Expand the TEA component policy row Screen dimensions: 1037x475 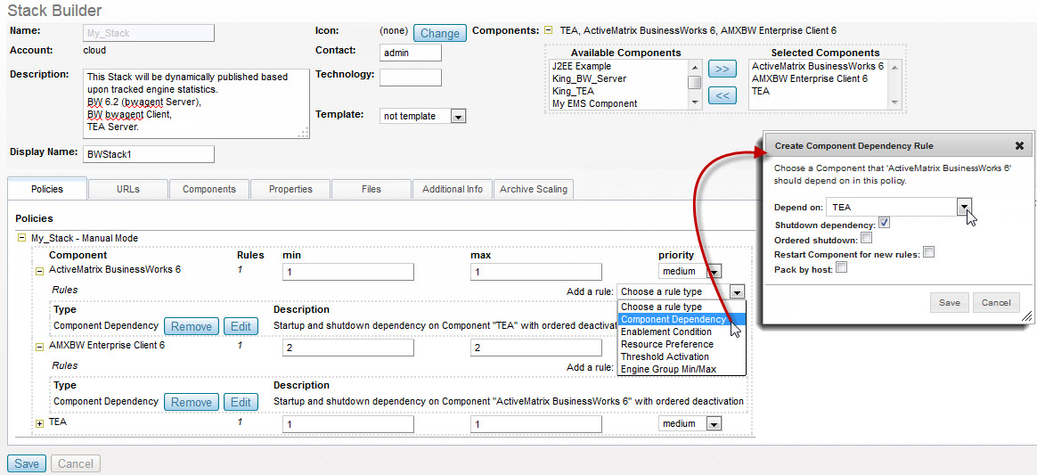coord(39,423)
